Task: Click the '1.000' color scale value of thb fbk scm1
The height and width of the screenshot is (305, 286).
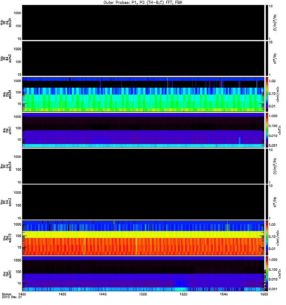Action: point(273,116)
